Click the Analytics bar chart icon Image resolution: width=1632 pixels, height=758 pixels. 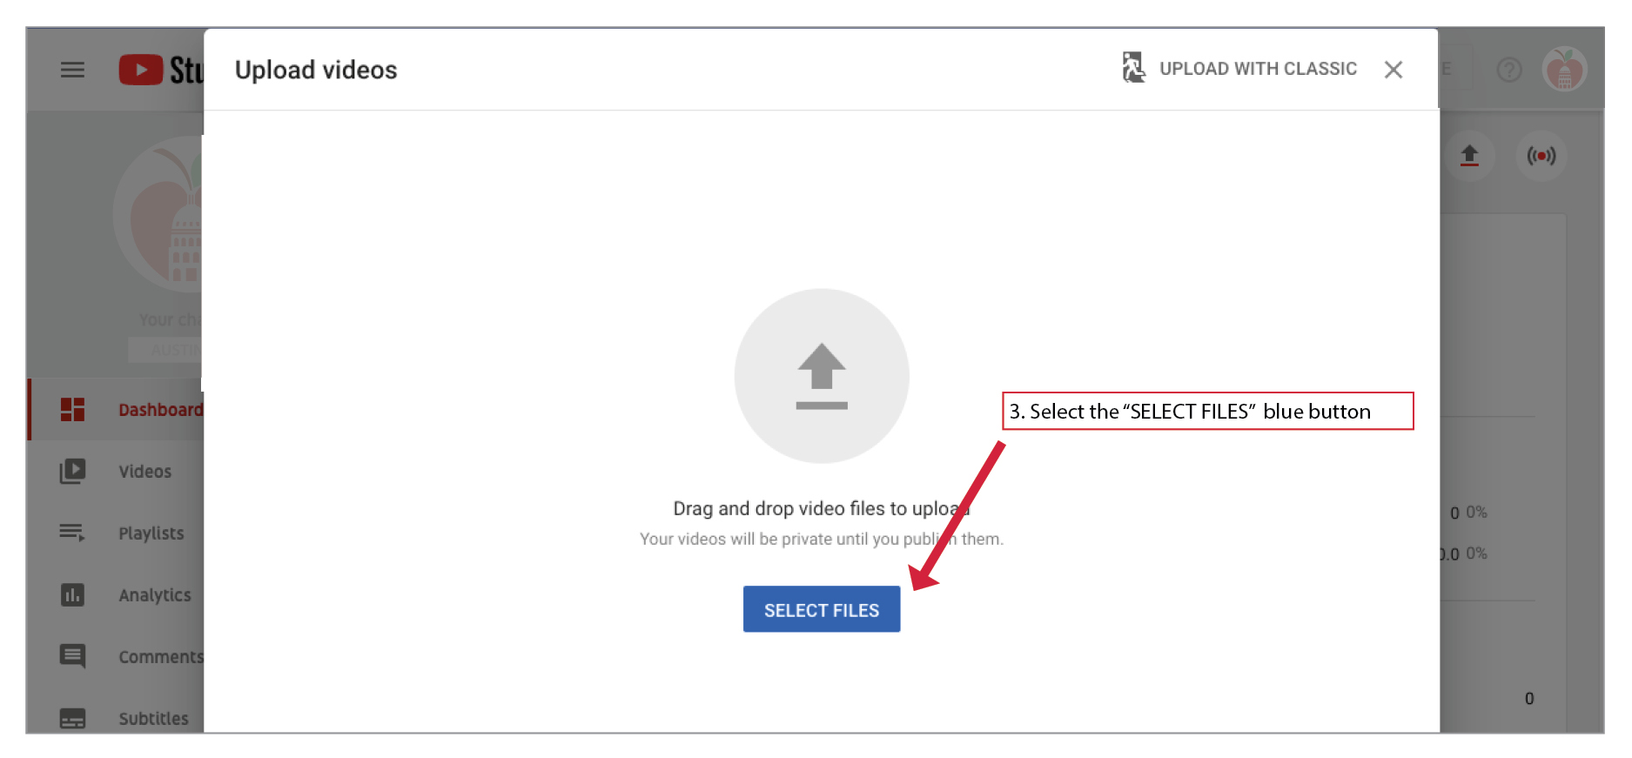(72, 595)
